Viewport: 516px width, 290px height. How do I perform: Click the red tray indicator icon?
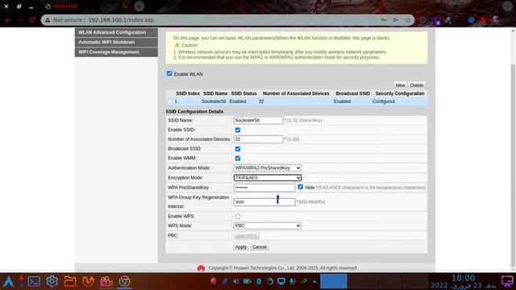click(x=213, y=281)
